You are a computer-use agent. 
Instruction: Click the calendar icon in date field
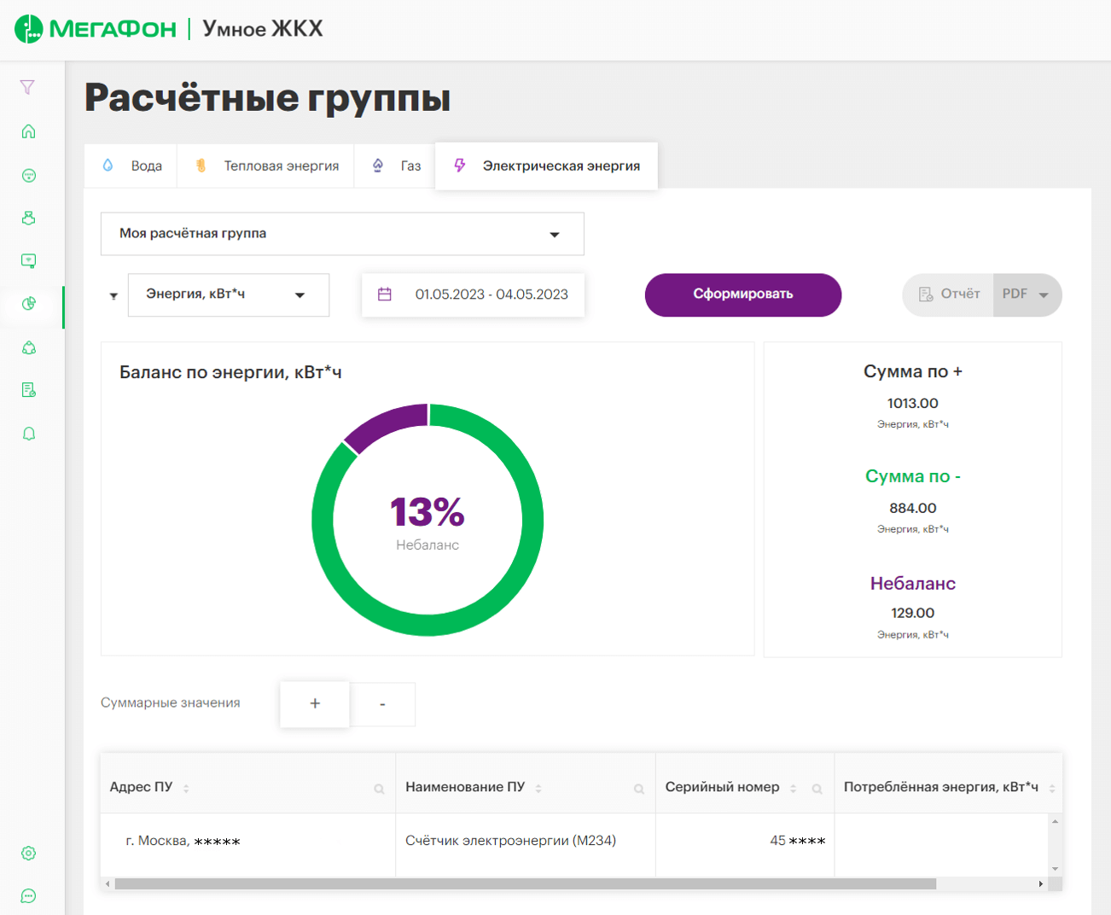385,294
